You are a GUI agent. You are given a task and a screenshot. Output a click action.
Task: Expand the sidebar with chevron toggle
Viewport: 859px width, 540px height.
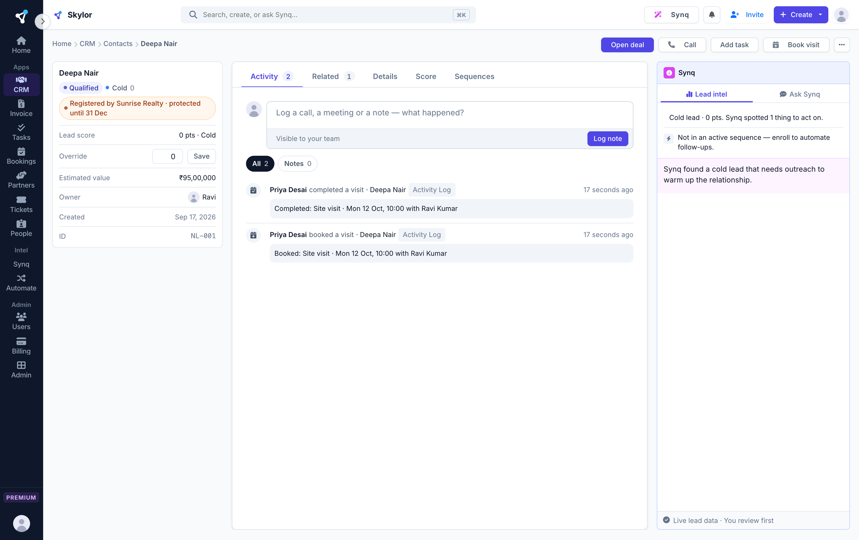[x=42, y=21]
